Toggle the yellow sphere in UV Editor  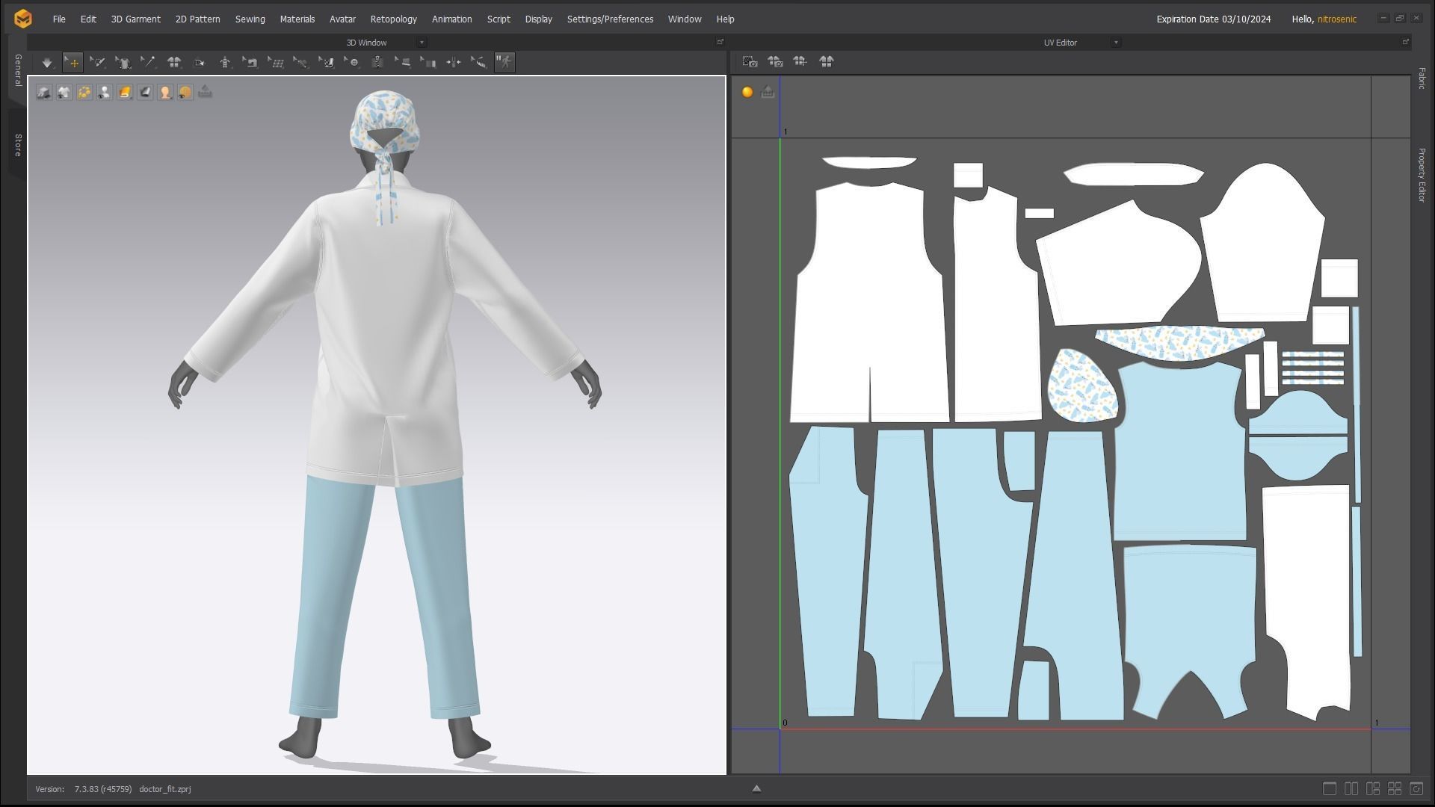coord(747,92)
